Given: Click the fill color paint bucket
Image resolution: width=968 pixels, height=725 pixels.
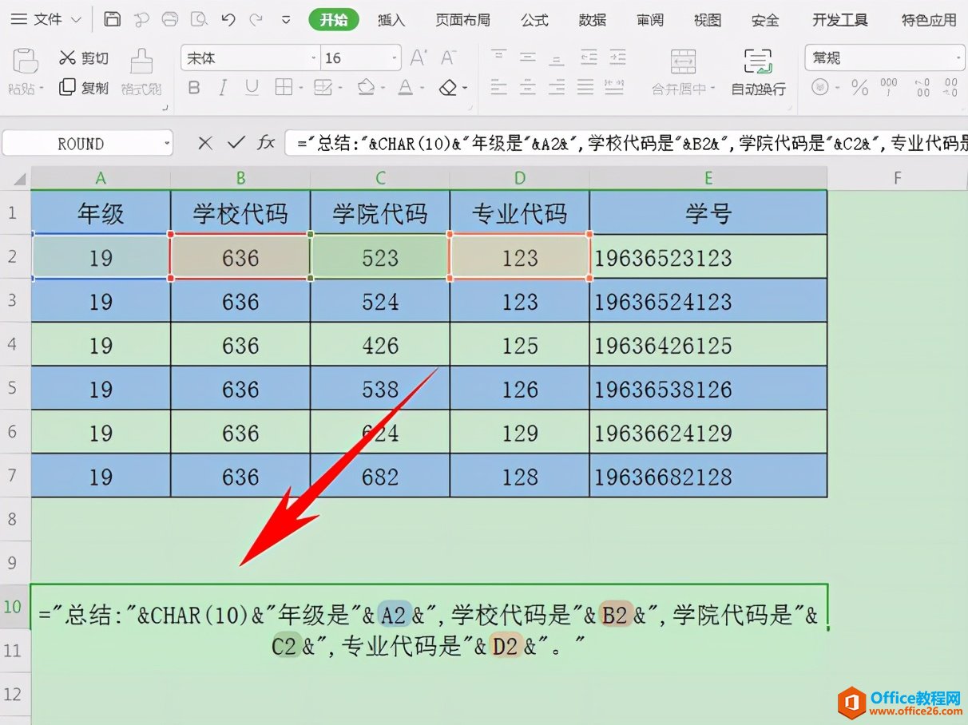Looking at the screenshot, I should click(366, 87).
